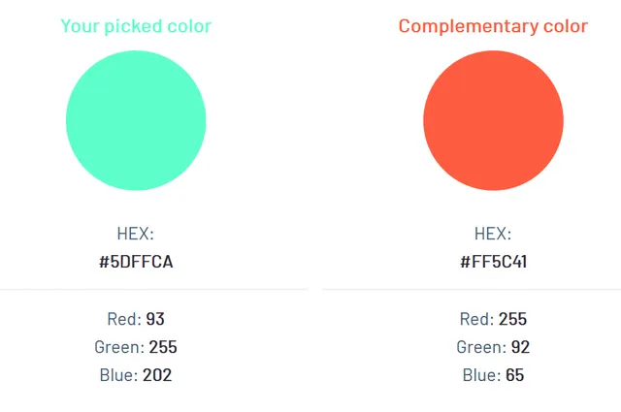621x412 pixels.
Task: Click the 'Blue:' label under complementary color
Action: pos(482,375)
